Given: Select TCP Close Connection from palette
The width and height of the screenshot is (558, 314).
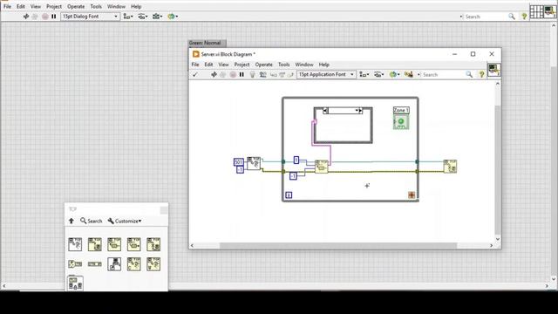Looking at the screenshot, I should [153, 244].
